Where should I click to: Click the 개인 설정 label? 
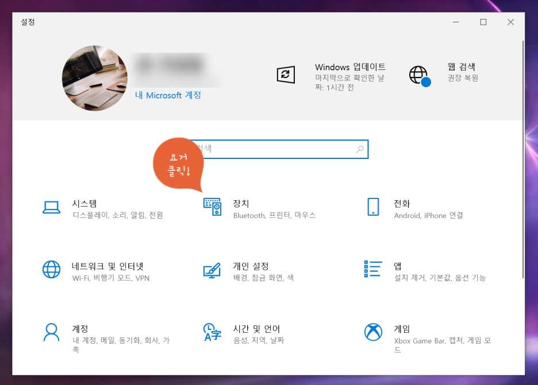[x=251, y=266]
